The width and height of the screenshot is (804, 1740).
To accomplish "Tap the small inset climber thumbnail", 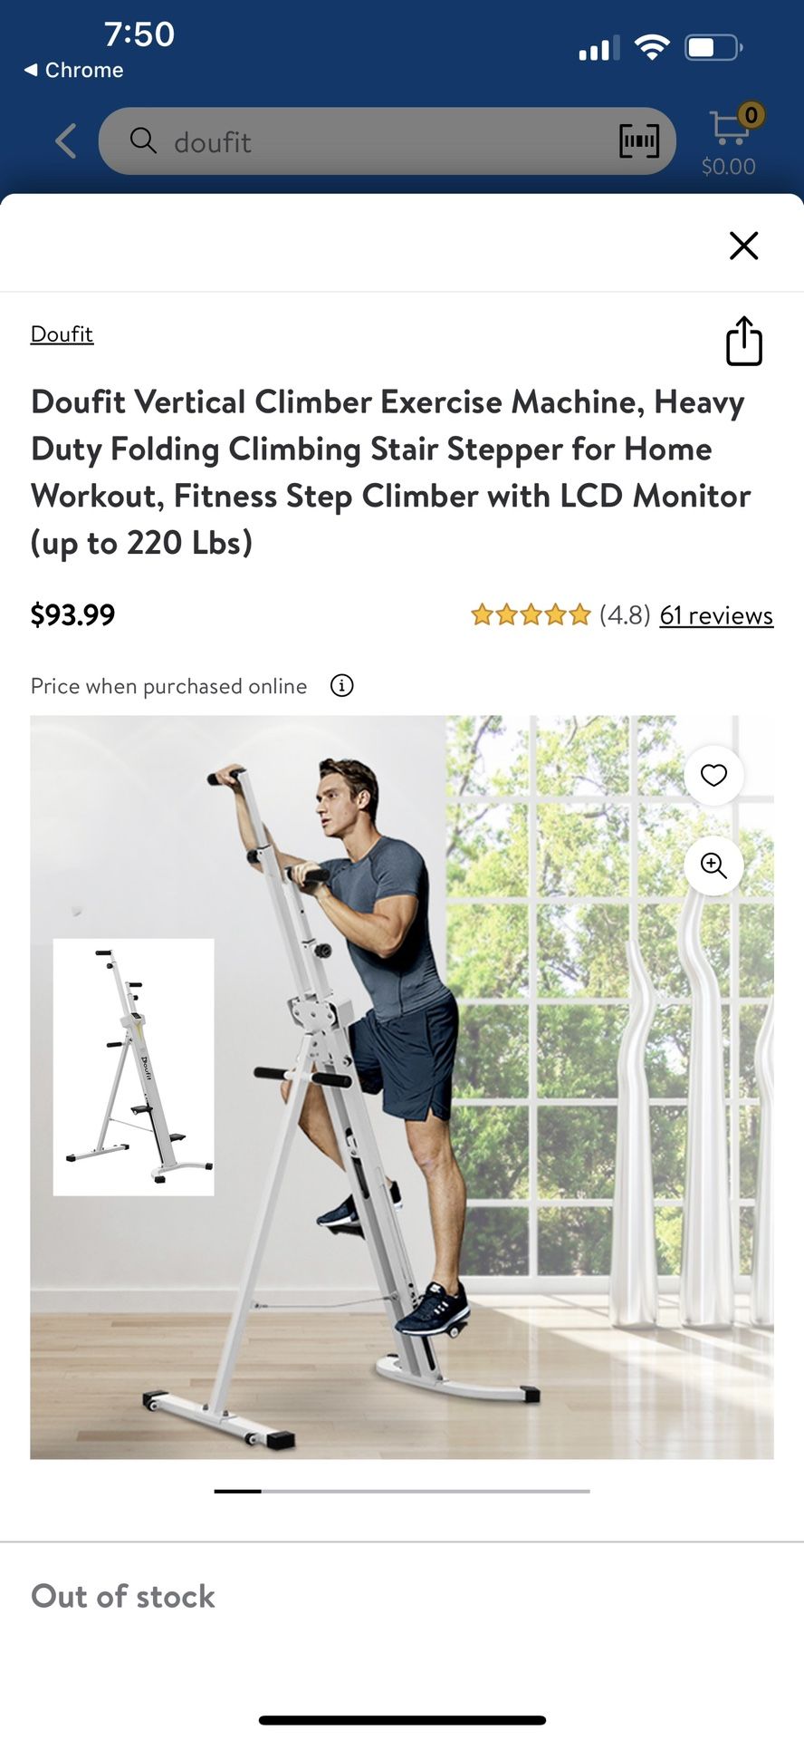I will [x=134, y=1067].
